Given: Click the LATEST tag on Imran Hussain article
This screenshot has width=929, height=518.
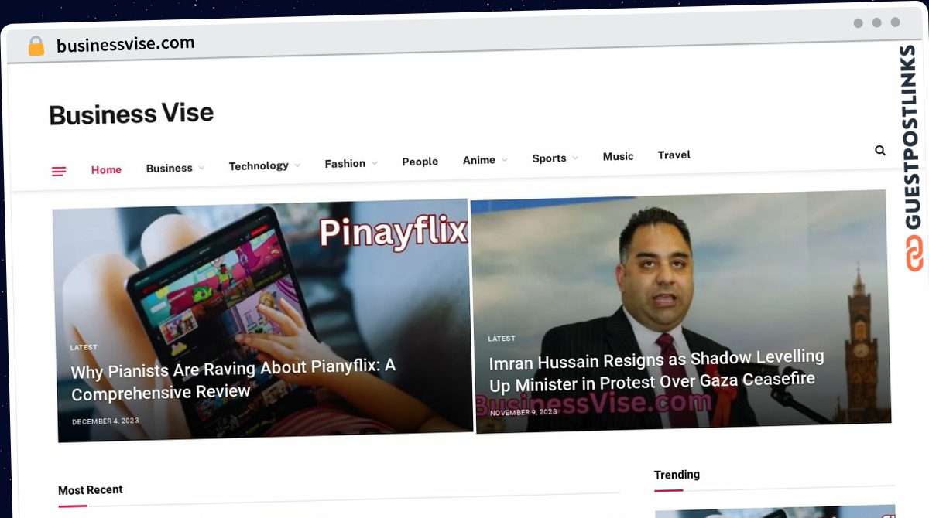Looking at the screenshot, I should click(502, 339).
